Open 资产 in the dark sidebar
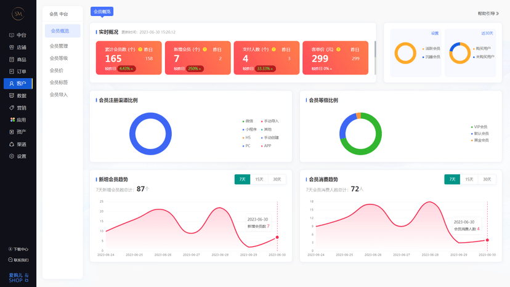 coord(18,132)
